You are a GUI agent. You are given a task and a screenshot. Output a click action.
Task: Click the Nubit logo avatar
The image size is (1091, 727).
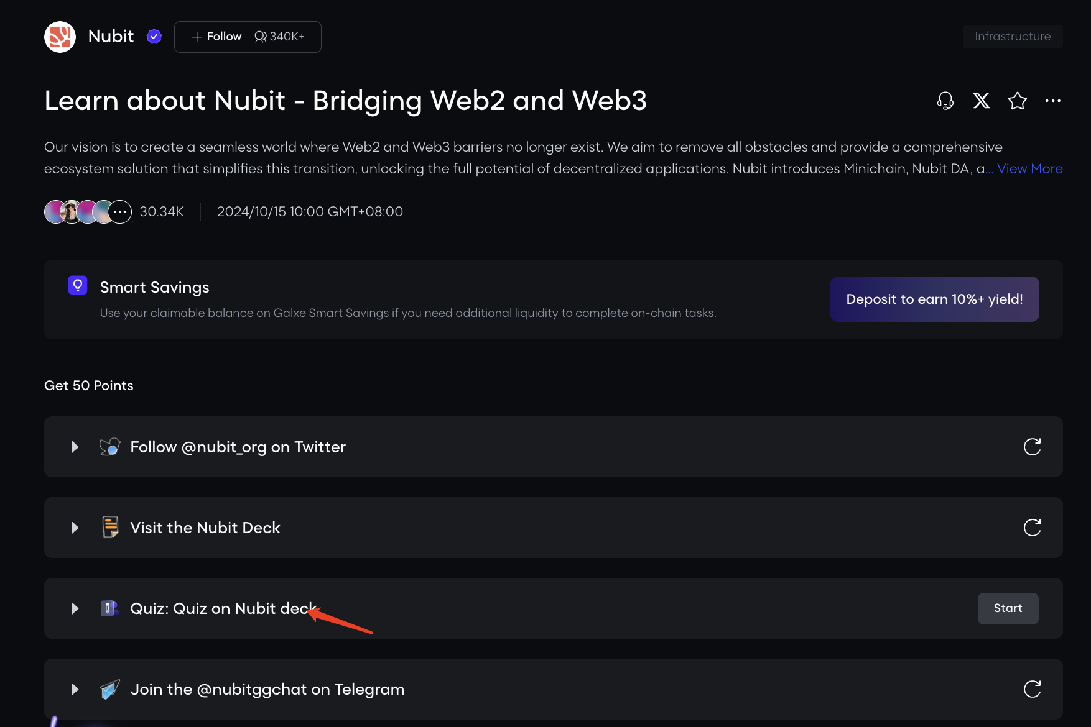60,37
